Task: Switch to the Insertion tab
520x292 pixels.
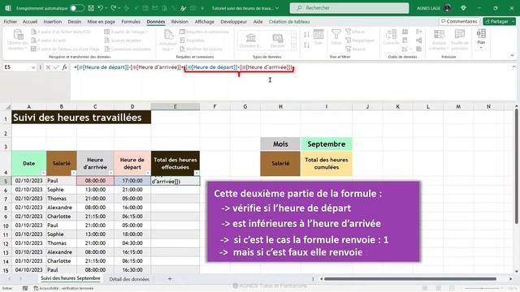Action: 52,22
